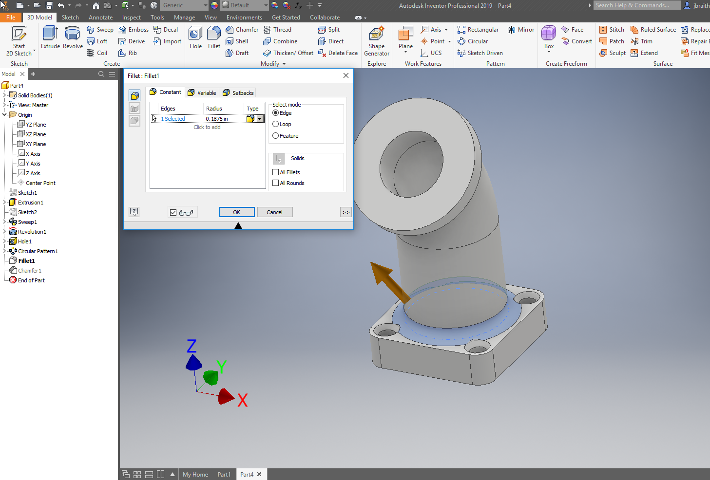
Task: Create a Rectangular pattern
Action: click(x=478, y=30)
